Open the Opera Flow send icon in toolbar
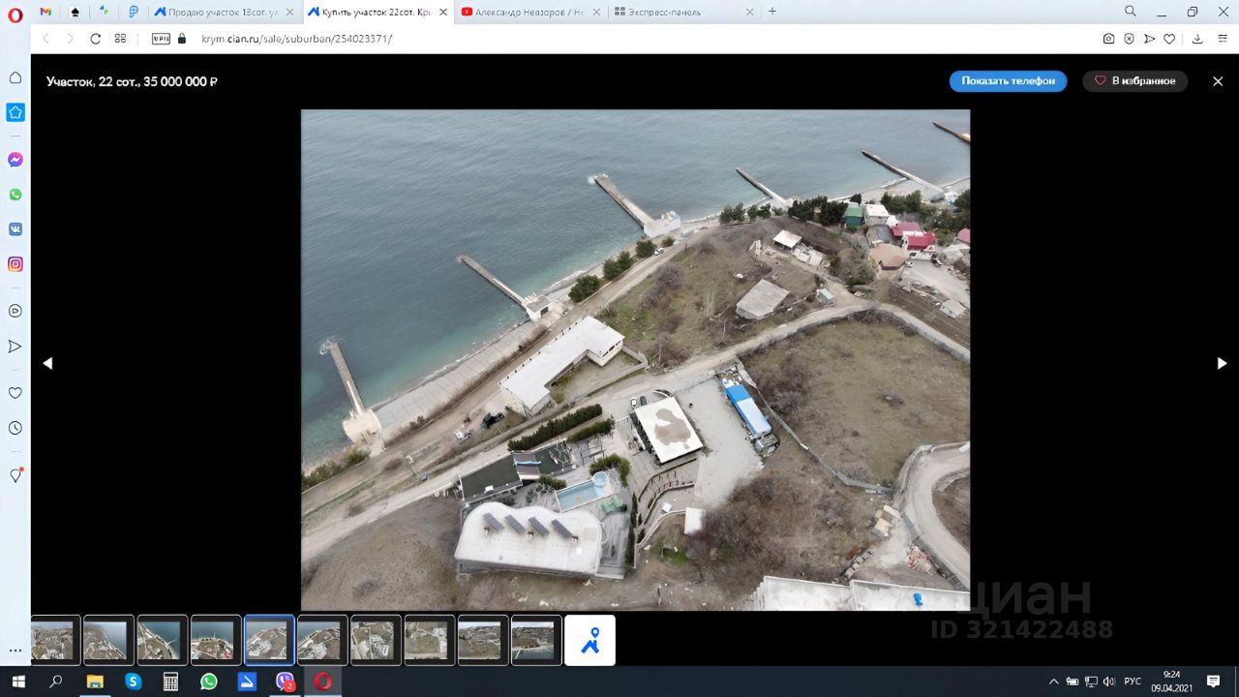The height and width of the screenshot is (697, 1239). coord(1149,39)
